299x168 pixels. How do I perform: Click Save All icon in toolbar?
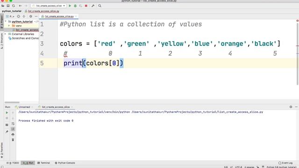coord(8,6)
